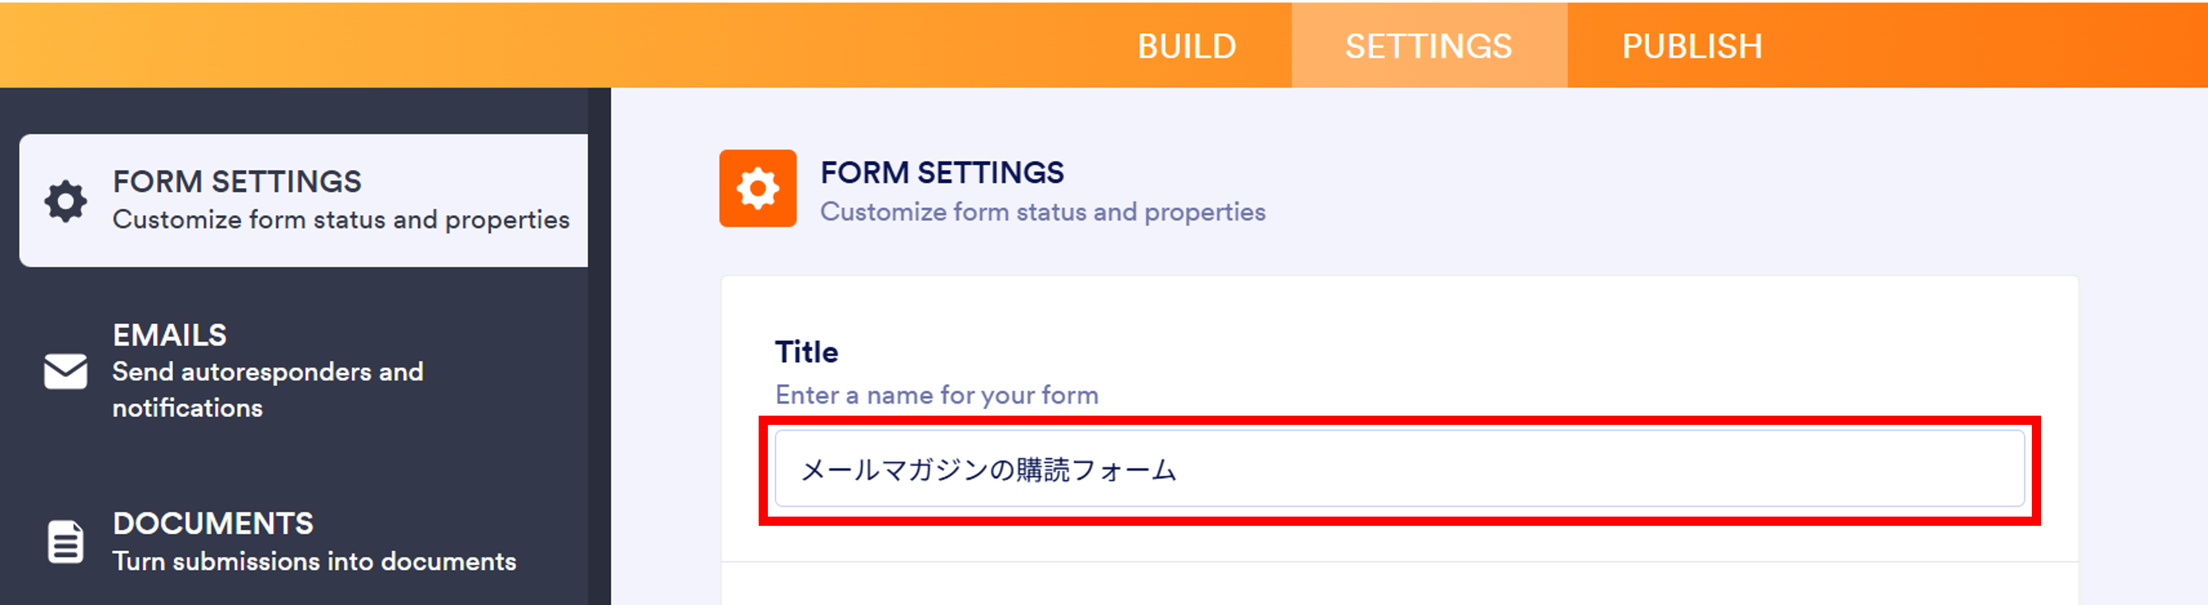Open the EMAILS settings section
The height and width of the screenshot is (605, 2208).
coord(170,335)
